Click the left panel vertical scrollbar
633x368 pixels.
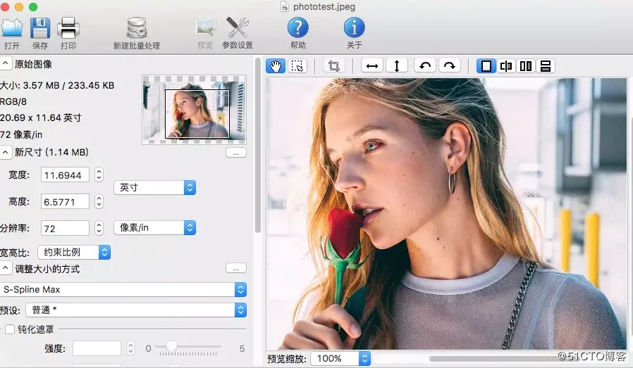tap(258, 145)
